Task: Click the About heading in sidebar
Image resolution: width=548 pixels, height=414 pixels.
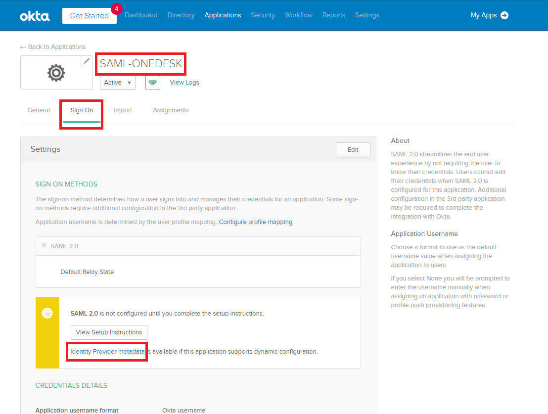Action: [400, 140]
